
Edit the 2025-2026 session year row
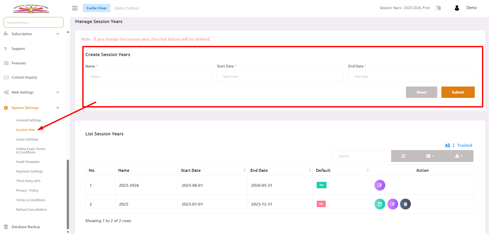[380, 185]
